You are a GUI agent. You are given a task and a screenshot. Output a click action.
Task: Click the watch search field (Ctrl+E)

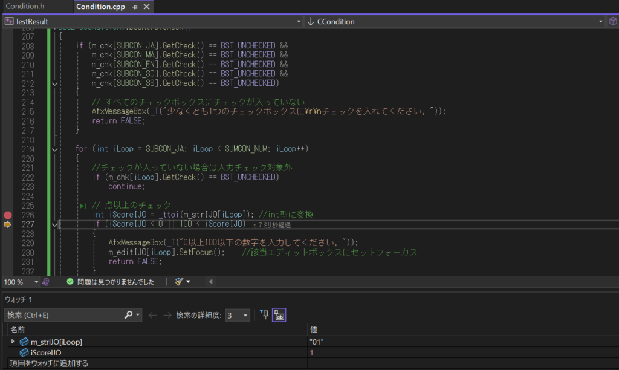(63, 315)
